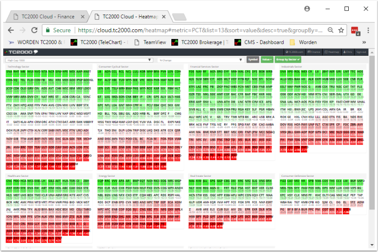This screenshot has height=252, width=378.
Task: Click the AZO tile in Consumer Cyclical
Action: pos(136,115)
